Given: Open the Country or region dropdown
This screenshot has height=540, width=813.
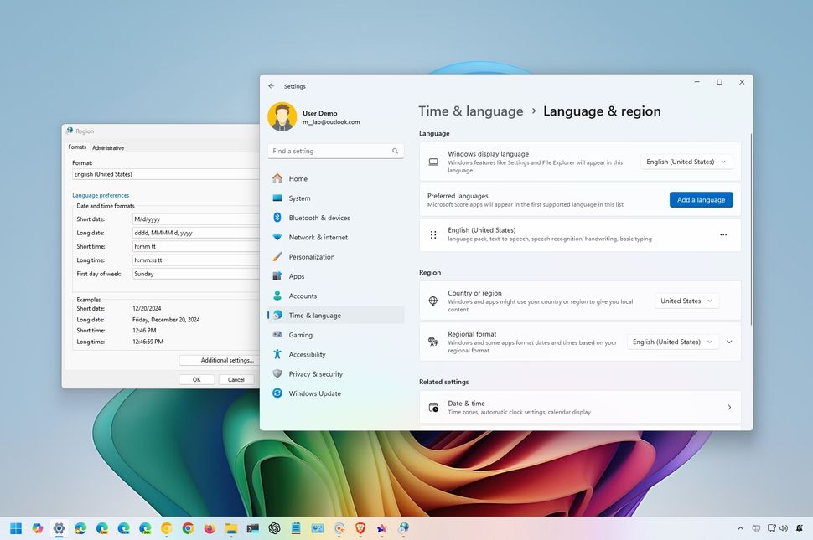Looking at the screenshot, I should (686, 300).
